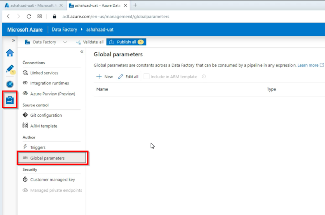Click info icon beside ARM template option
325x215 pixels.
[204, 77]
